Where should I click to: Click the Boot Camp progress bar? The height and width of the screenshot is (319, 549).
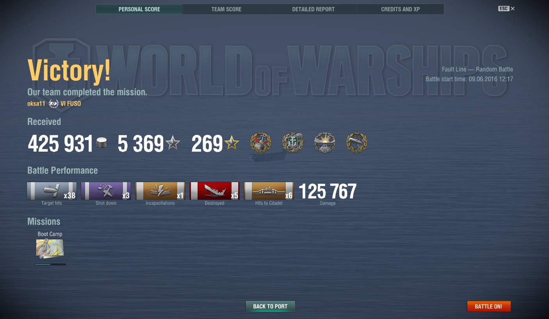pos(50,264)
